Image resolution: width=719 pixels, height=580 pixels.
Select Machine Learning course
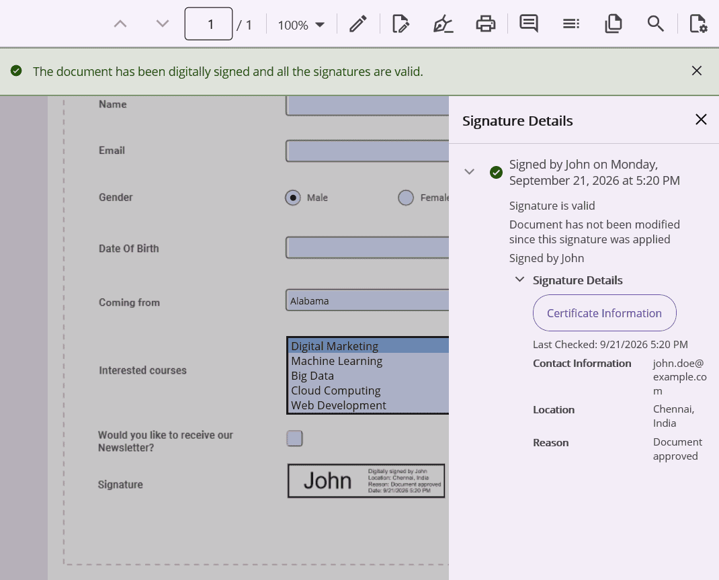pyautogui.click(x=368, y=361)
